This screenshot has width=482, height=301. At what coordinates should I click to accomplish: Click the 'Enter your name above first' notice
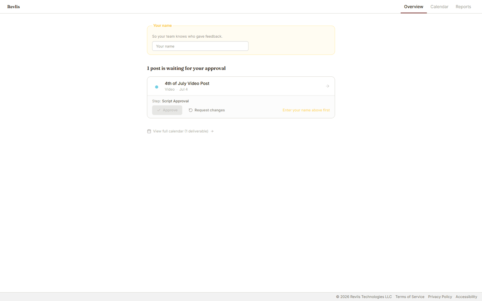click(306, 110)
